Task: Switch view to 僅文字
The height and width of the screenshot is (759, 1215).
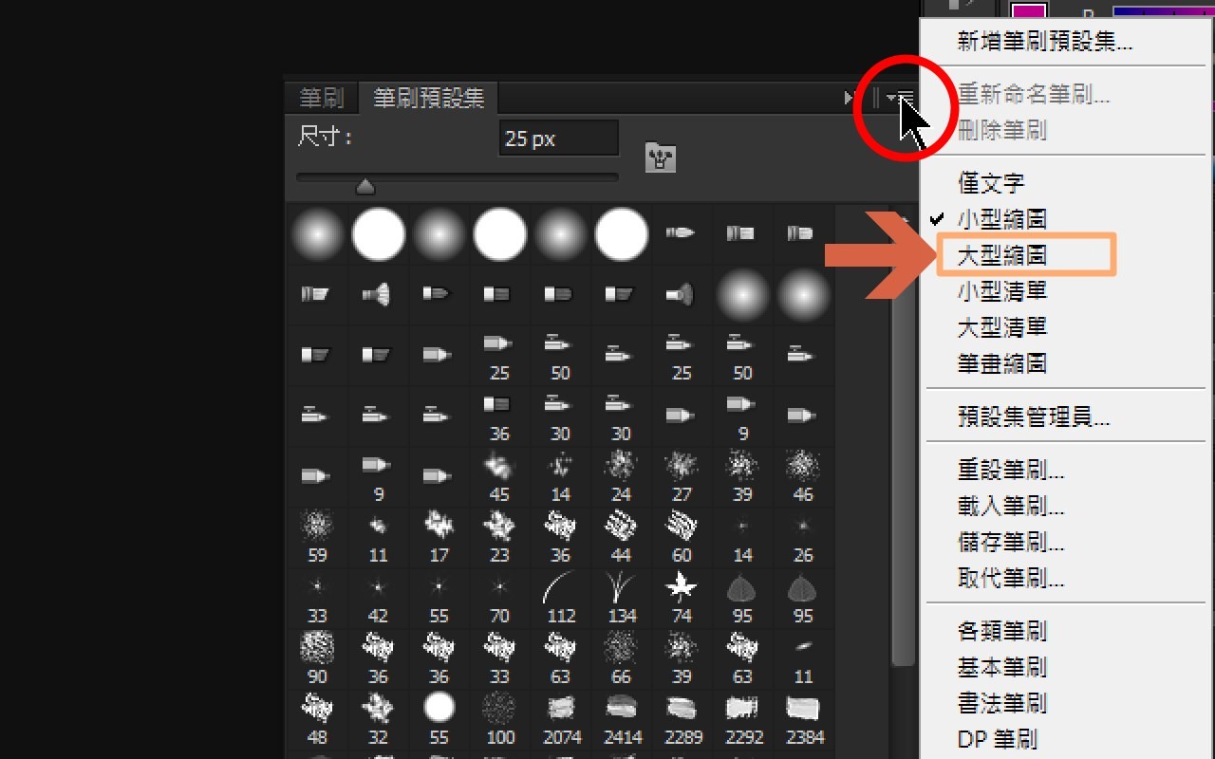Action: [x=991, y=183]
